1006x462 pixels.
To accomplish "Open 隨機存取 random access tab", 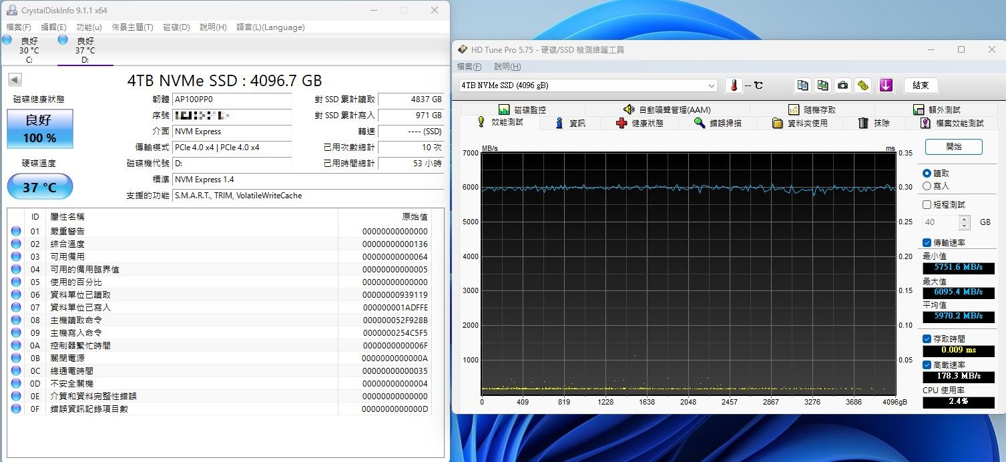I will (811, 109).
